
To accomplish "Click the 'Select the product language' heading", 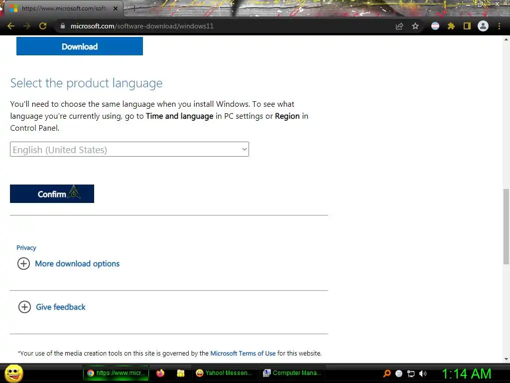I will 86,83.
